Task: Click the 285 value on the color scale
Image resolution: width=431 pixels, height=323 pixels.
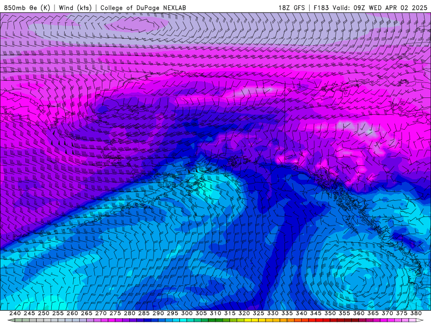Action: click(x=144, y=313)
